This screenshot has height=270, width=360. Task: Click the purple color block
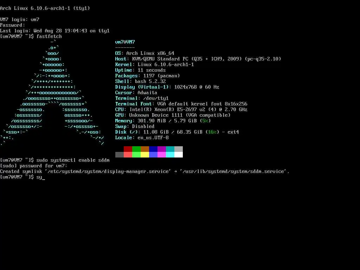click(x=162, y=149)
